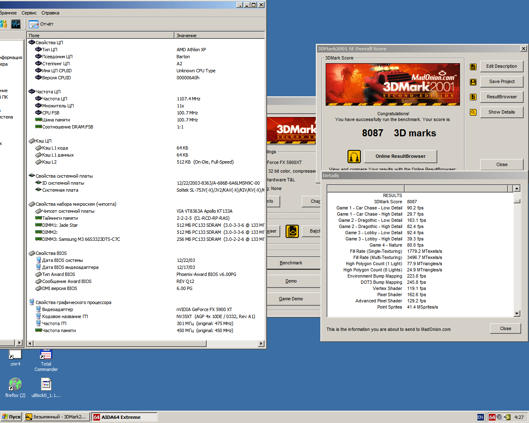Viewport: 529px width, 423px height.
Task: Select the magnifier icon beside Show Details
Action: [473, 112]
